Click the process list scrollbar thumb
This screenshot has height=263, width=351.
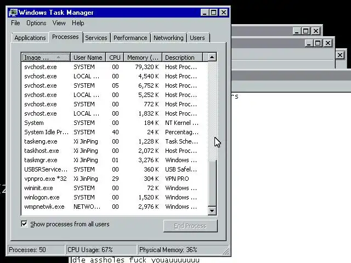(212, 184)
